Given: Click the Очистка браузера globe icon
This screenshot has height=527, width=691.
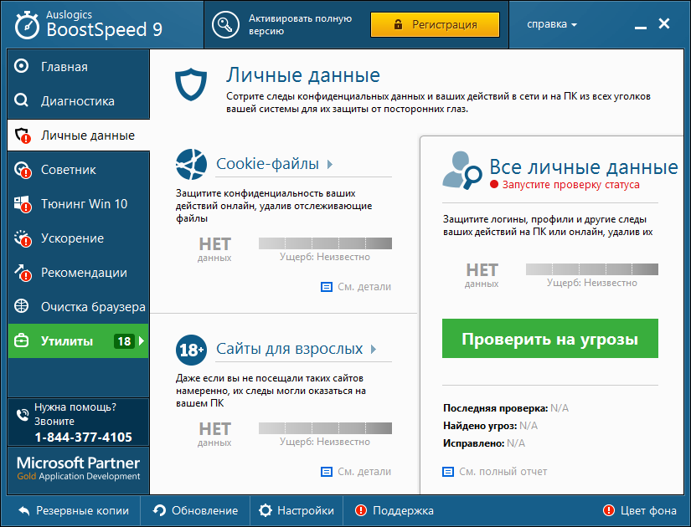Looking at the screenshot, I should (21, 306).
